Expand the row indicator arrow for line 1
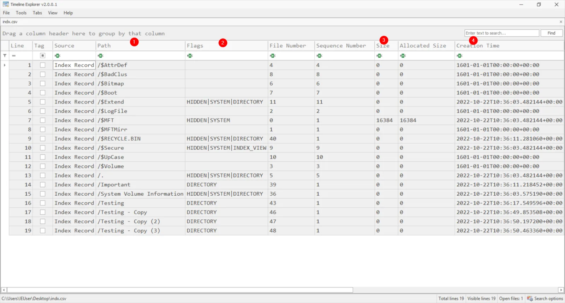565x303 pixels. [x=5, y=65]
